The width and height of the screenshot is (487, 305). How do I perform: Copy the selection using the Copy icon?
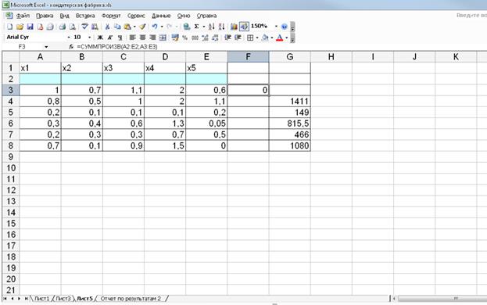pyautogui.click(x=117, y=27)
